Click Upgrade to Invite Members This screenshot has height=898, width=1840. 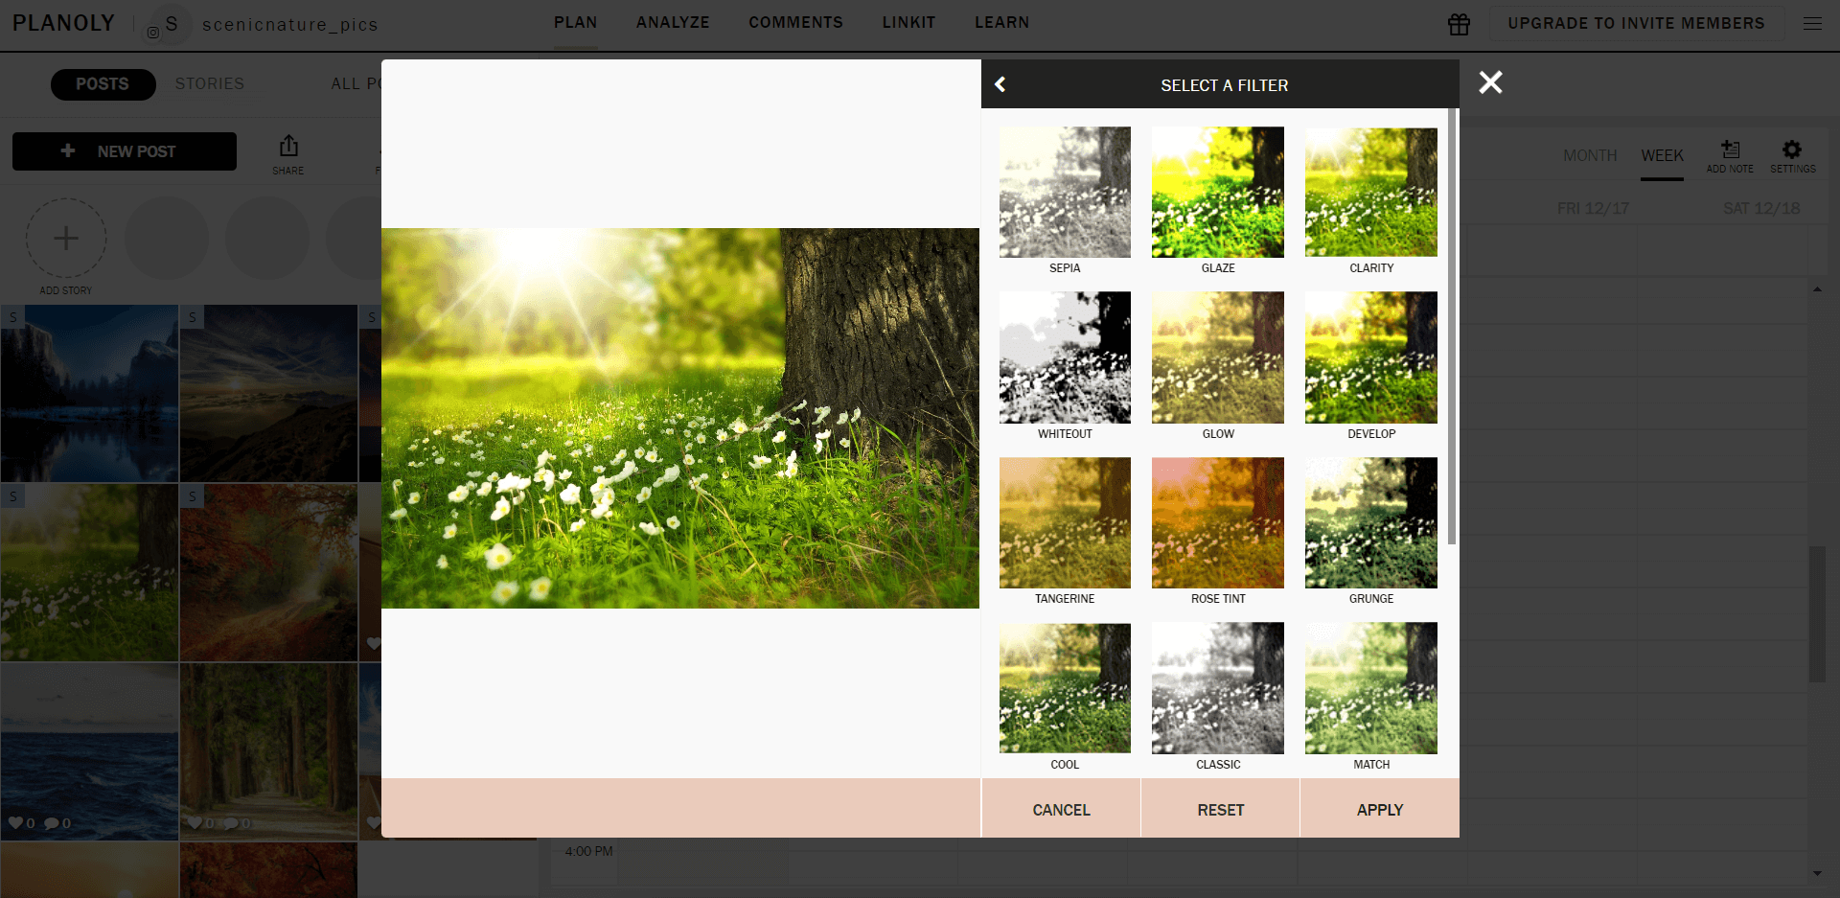[x=1636, y=23]
